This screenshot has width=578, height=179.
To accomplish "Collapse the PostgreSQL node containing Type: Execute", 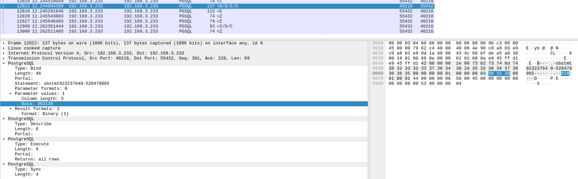I will point(3,139).
